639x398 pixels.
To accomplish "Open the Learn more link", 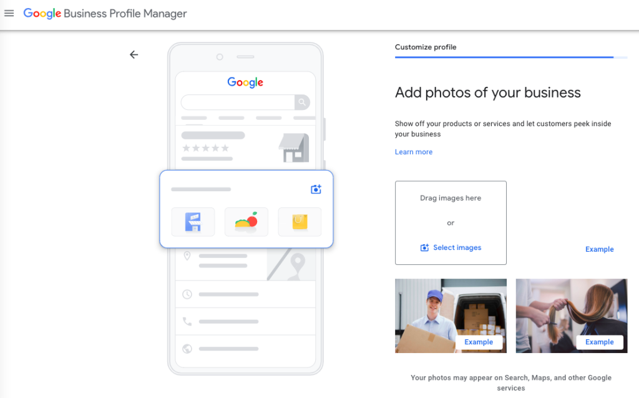I will click(413, 152).
